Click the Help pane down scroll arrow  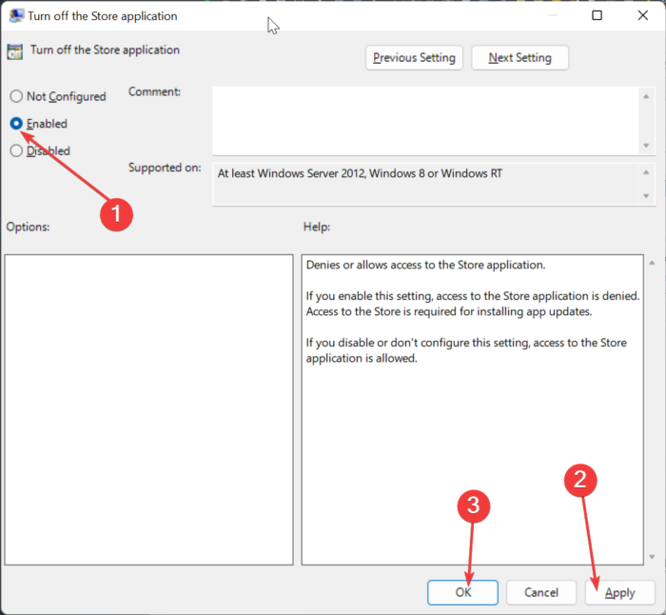[652, 557]
